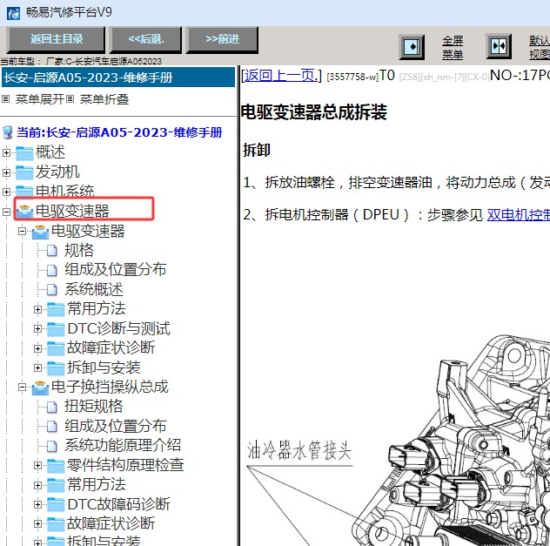
Task: Expand 故障症状诊断 under 电子换挡操纵总成
Action: click(38, 524)
